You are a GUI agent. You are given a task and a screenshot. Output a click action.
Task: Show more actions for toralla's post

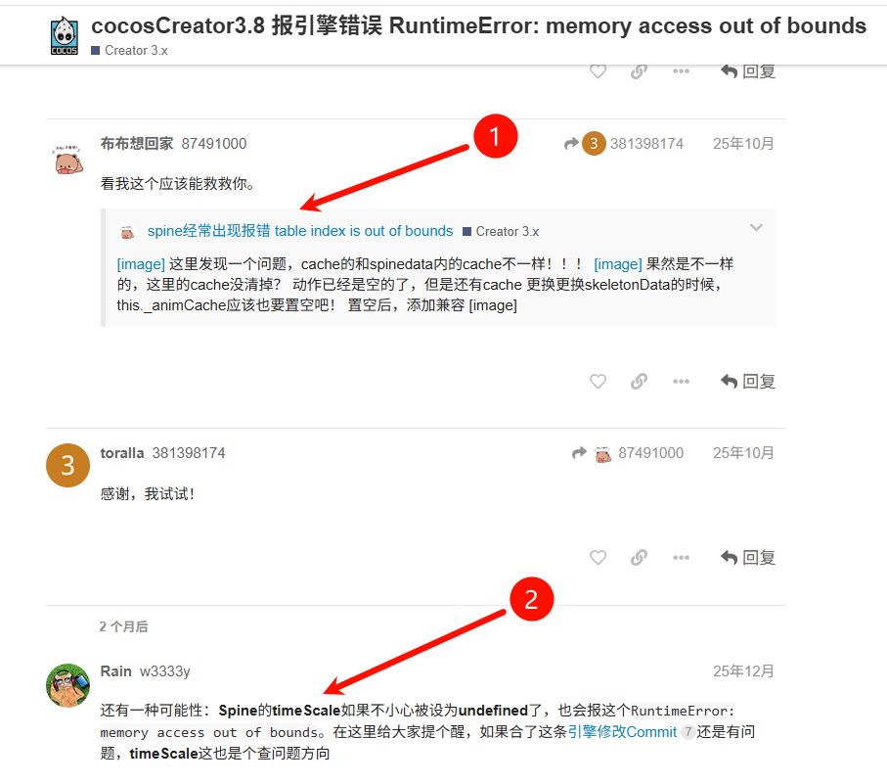click(x=681, y=557)
